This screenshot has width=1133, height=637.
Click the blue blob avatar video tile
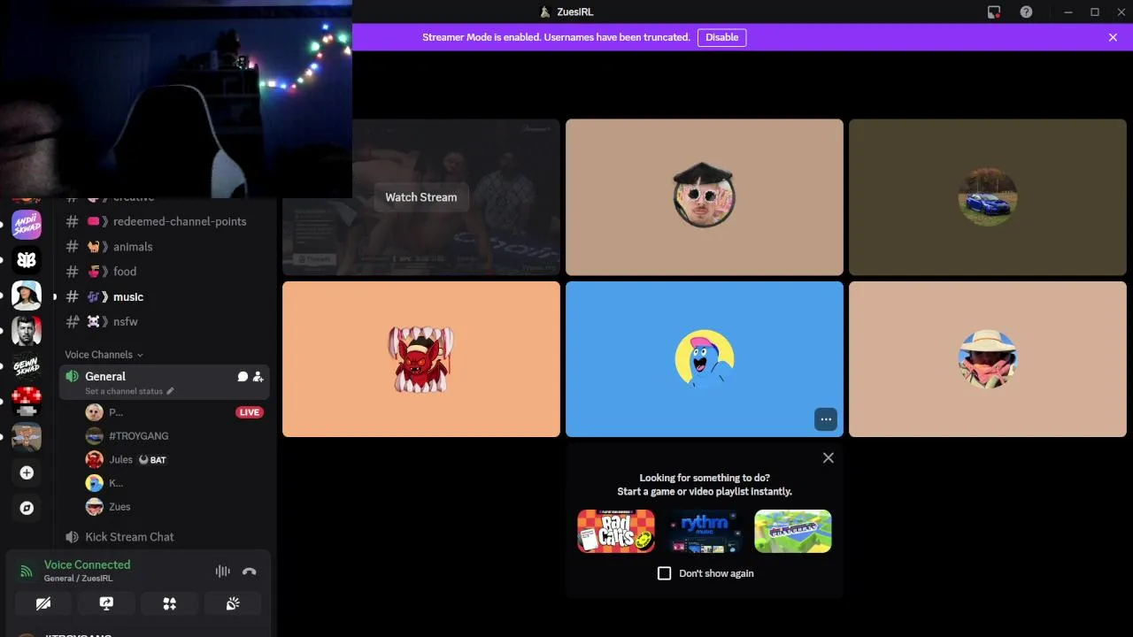pyautogui.click(x=705, y=359)
